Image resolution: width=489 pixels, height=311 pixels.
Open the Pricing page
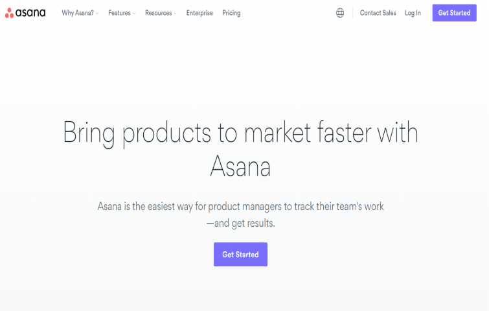231,13
